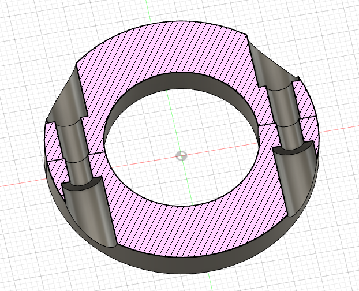This screenshot has width=359, height=291.
Task: Select the origin point marker at grid center
Action: 181,156
